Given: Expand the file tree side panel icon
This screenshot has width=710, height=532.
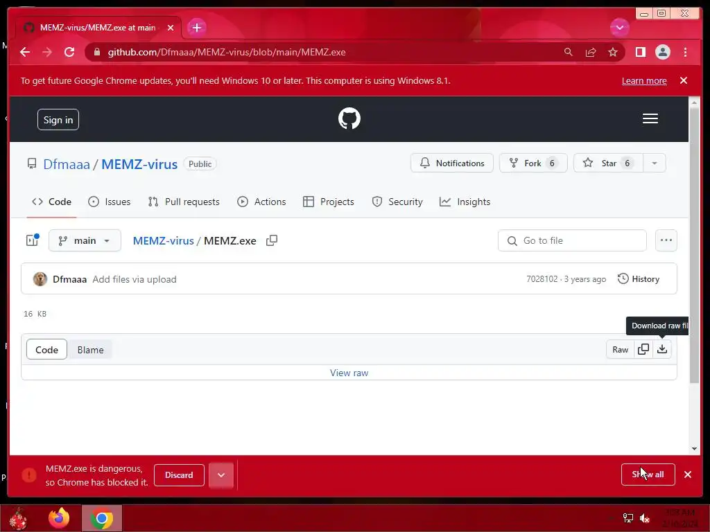Looking at the screenshot, I should pos(33,240).
